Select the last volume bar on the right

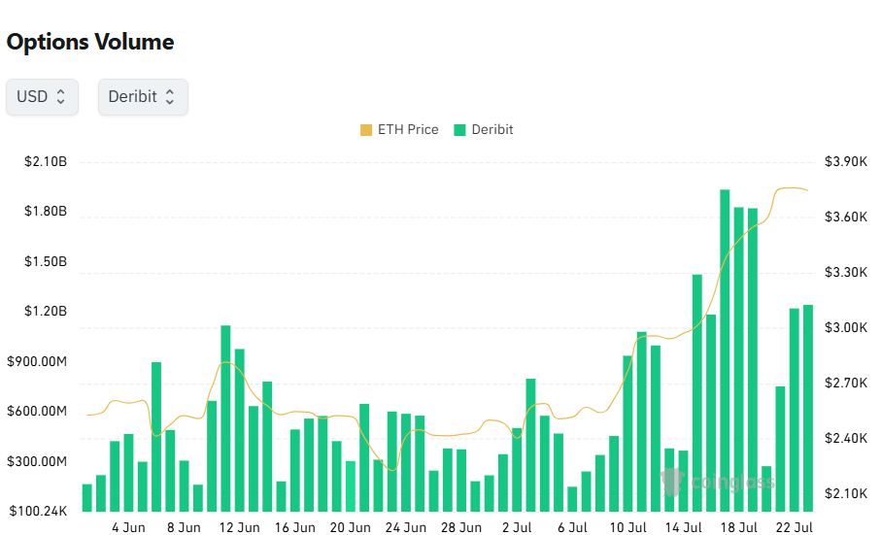coord(808,408)
